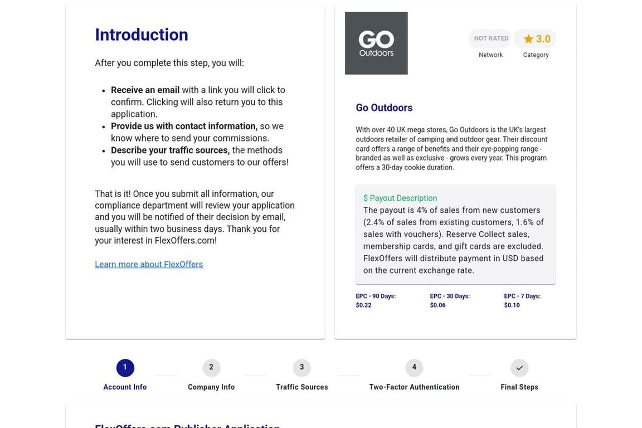Click the Final Steps checkmark icon
Image resolution: width=642 pixels, height=428 pixels.
coord(519,368)
